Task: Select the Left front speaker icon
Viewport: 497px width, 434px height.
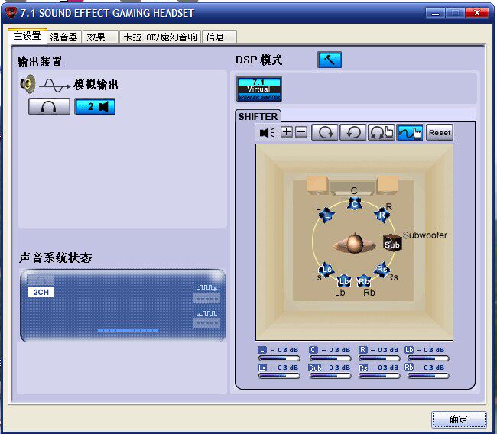Action: pyautogui.click(x=326, y=215)
